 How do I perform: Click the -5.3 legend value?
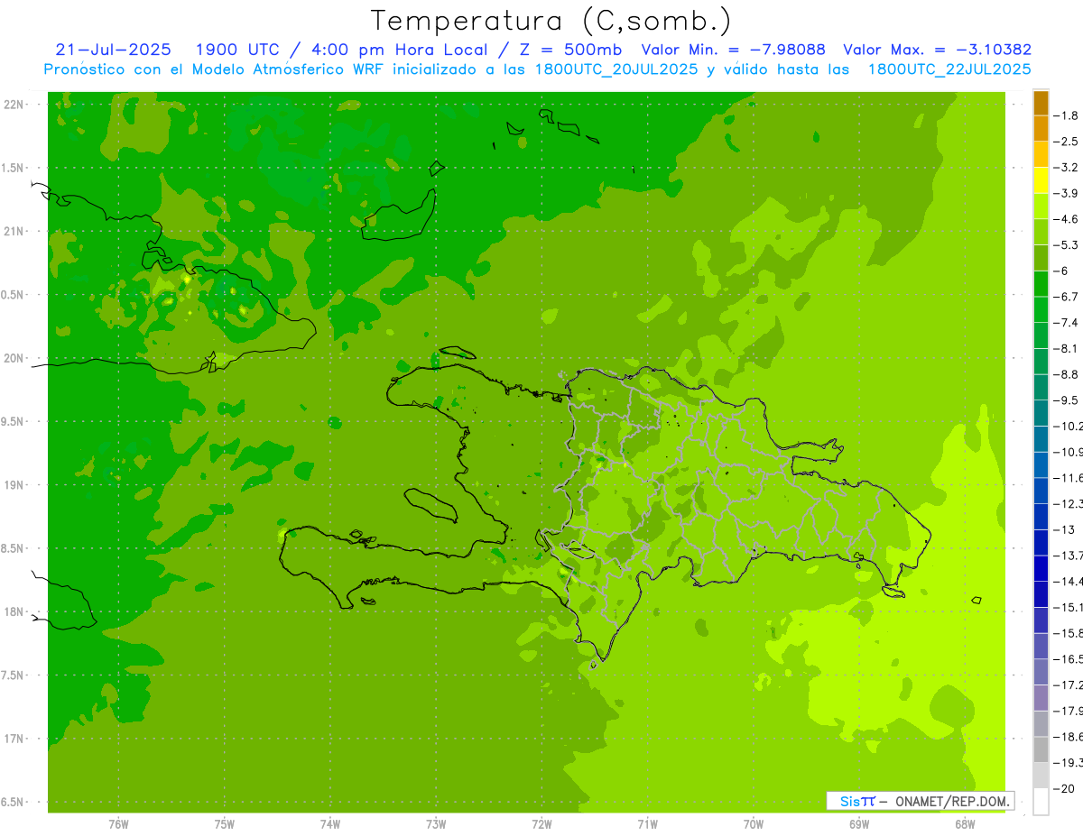(x=1067, y=245)
